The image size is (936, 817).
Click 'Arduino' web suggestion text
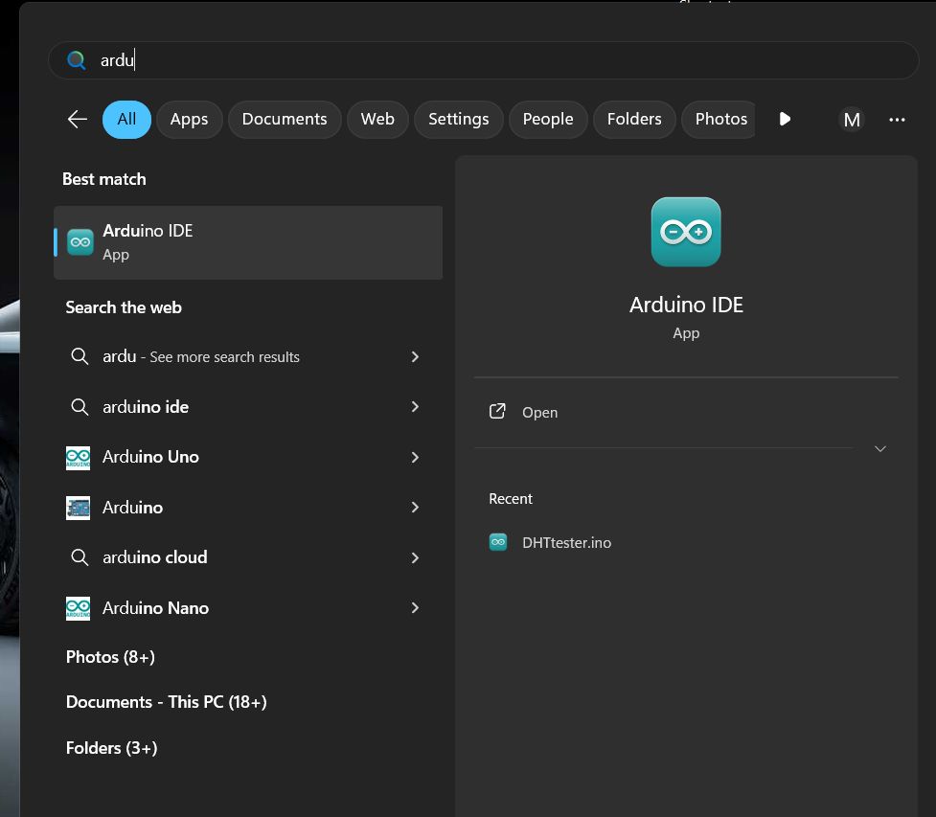[x=132, y=508]
